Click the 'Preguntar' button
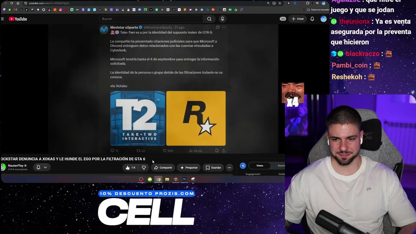 [x=189, y=168]
